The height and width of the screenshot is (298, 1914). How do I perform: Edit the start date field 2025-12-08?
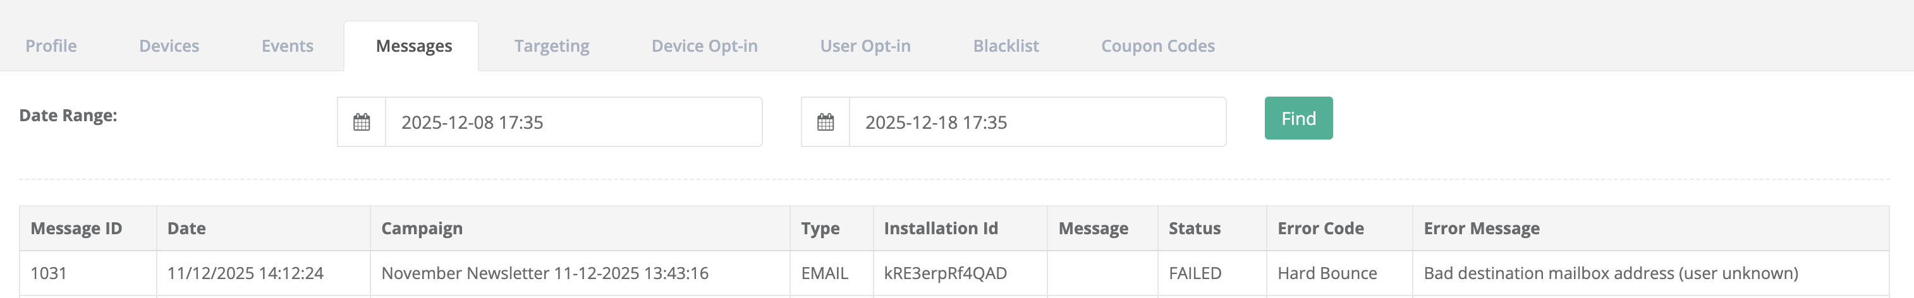pyautogui.click(x=572, y=122)
